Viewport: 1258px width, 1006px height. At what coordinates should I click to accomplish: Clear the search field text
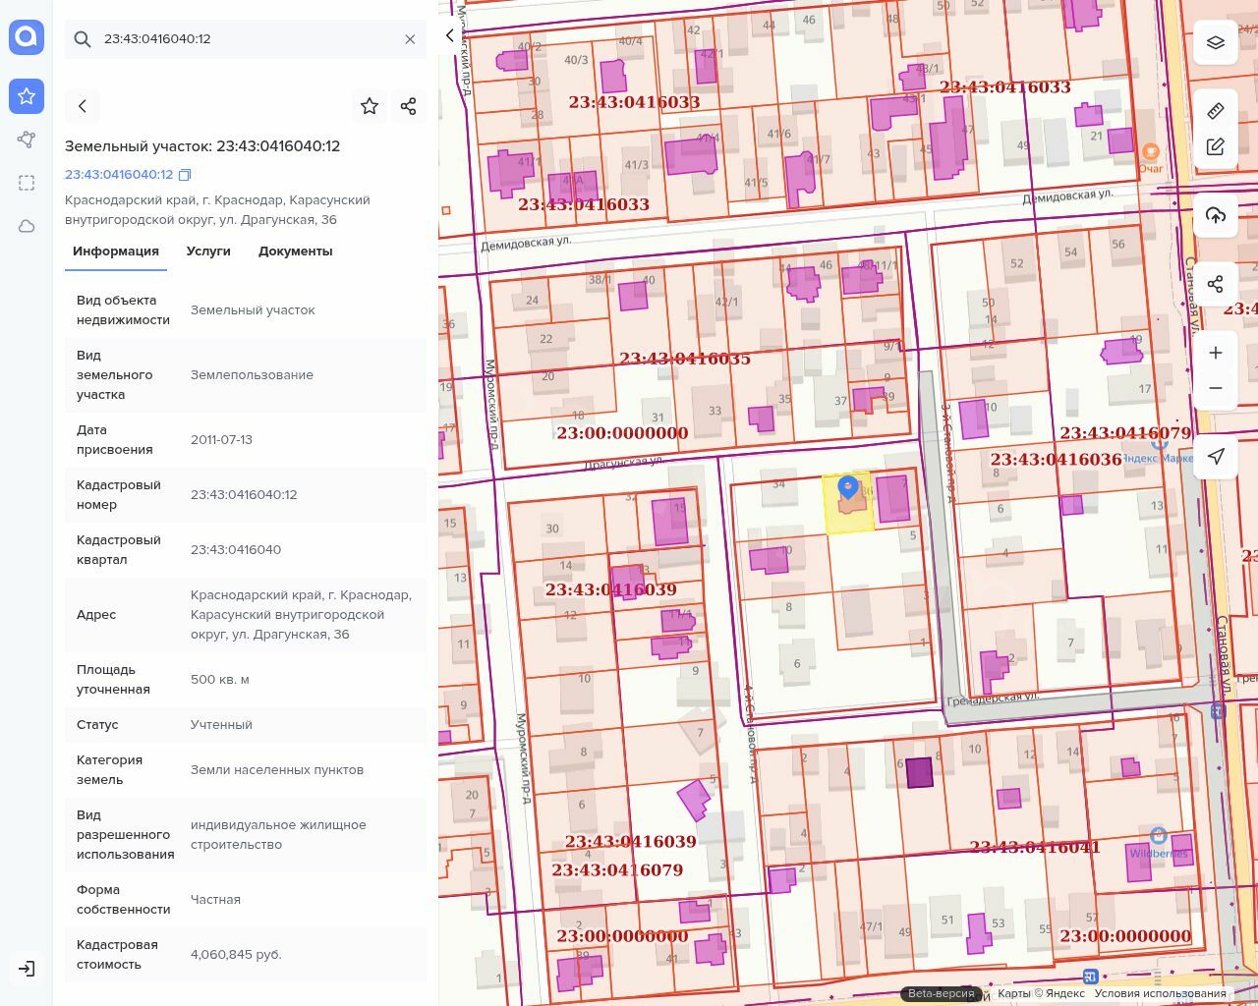click(x=410, y=39)
